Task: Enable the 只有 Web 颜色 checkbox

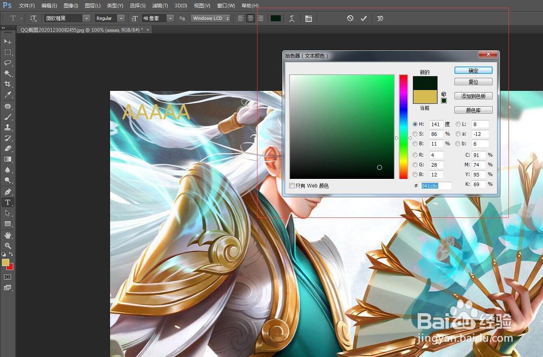Action: click(x=292, y=186)
